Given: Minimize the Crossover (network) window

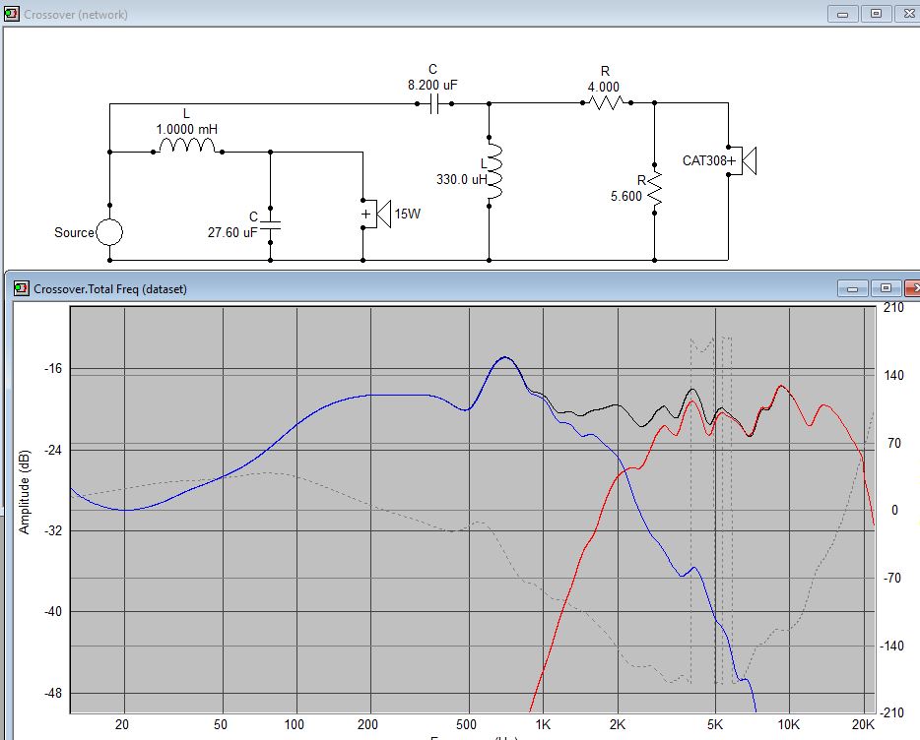Looking at the screenshot, I should click(842, 14).
